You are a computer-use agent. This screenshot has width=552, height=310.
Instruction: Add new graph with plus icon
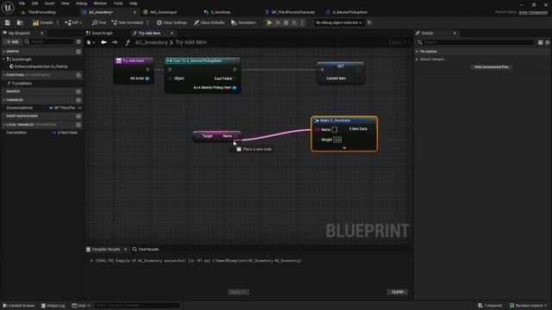(78, 52)
